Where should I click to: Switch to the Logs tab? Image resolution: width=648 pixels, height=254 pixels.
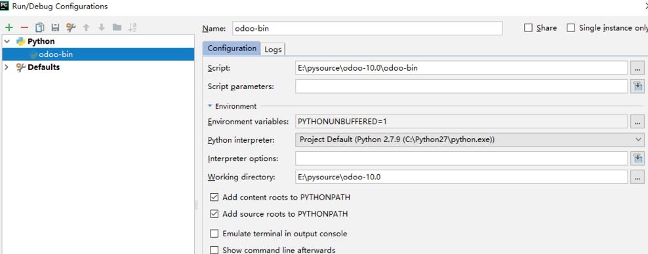tap(273, 49)
